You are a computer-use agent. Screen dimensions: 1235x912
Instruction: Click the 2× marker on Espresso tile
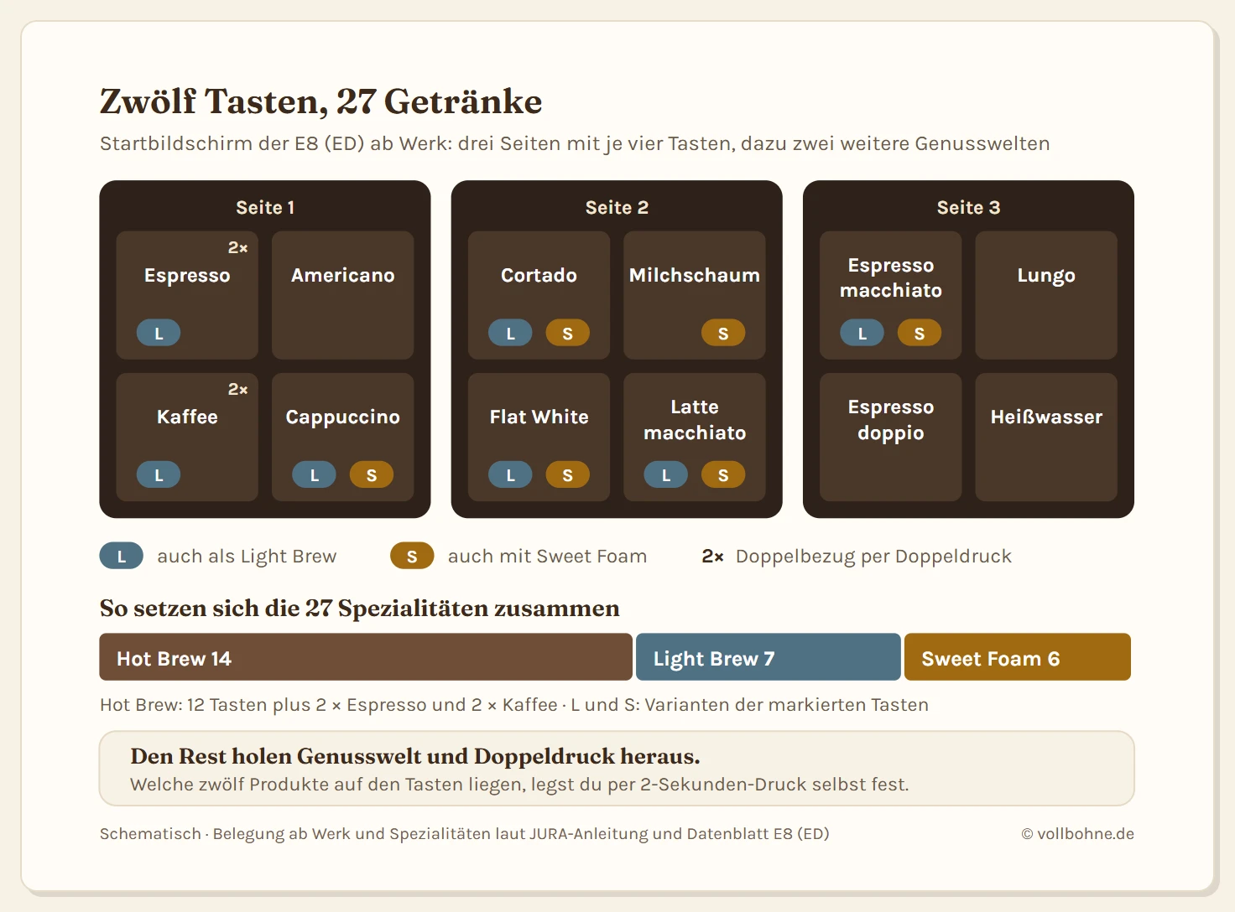coord(237,247)
